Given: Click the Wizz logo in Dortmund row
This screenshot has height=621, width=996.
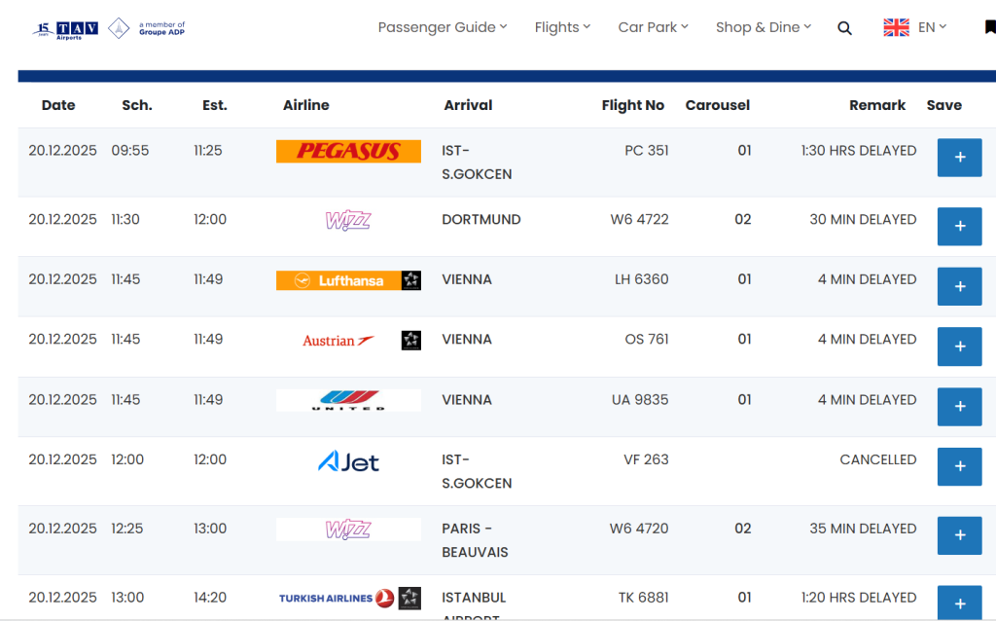Looking at the screenshot, I should pos(347,221).
